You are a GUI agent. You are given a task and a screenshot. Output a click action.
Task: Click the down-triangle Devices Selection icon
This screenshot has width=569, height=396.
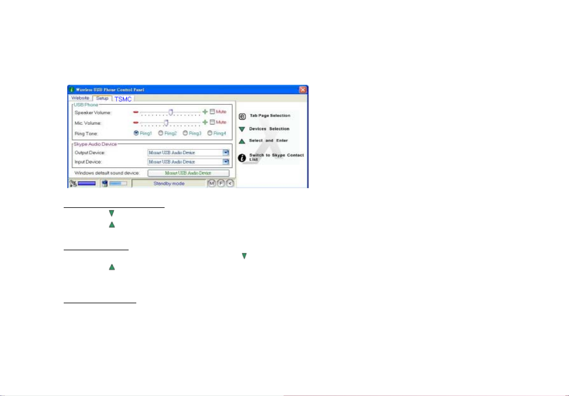242,129
